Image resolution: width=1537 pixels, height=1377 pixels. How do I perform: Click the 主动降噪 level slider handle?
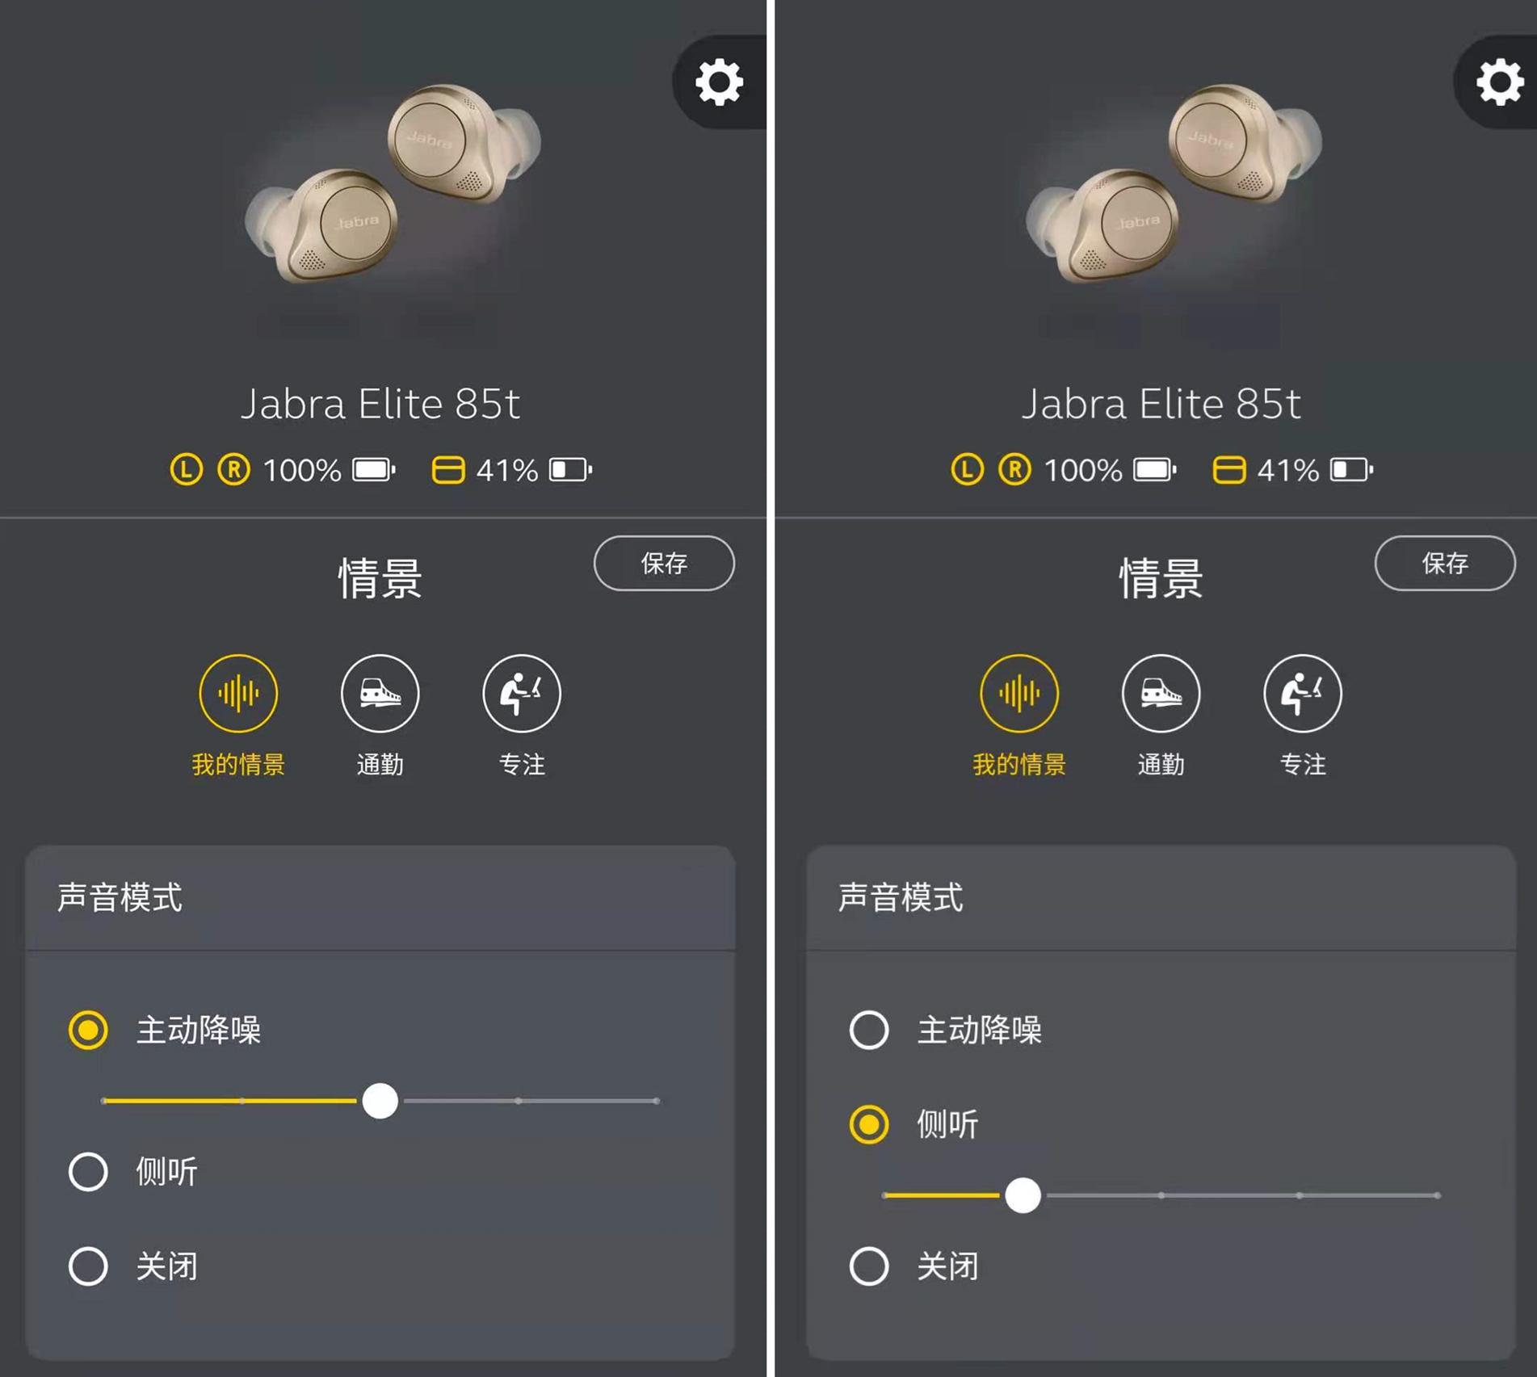point(380,1101)
